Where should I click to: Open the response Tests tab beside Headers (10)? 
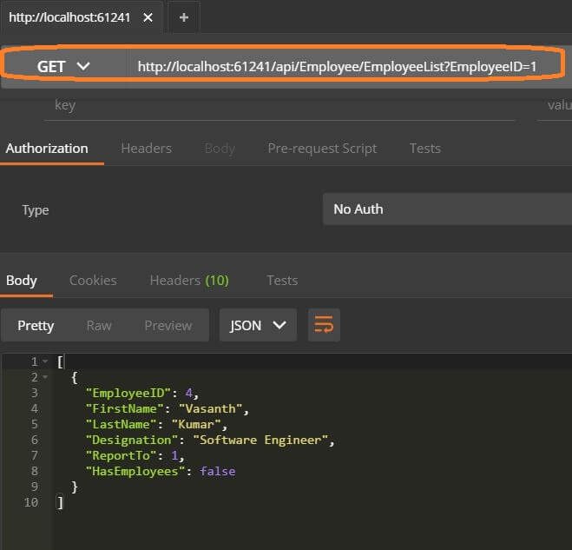pos(282,280)
